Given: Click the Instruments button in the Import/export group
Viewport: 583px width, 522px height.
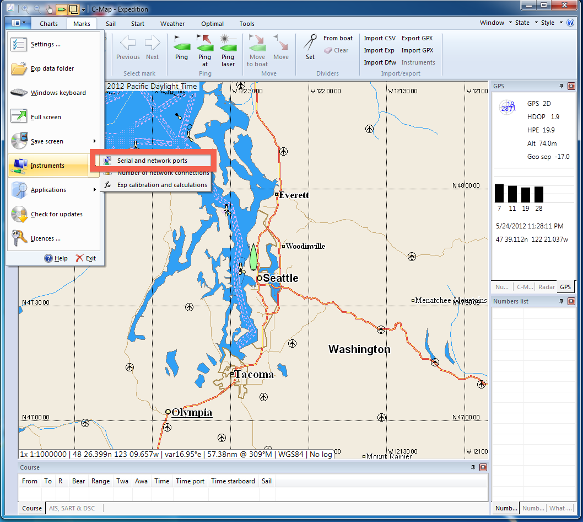Looking at the screenshot, I should [418, 62].
